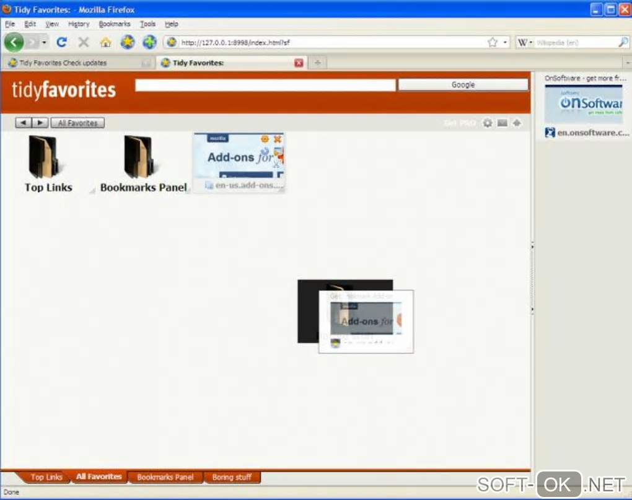This screenshot has height=500, width=632.
Task: Open the list-all-tabs dropdown
Action: coord(628,63)
